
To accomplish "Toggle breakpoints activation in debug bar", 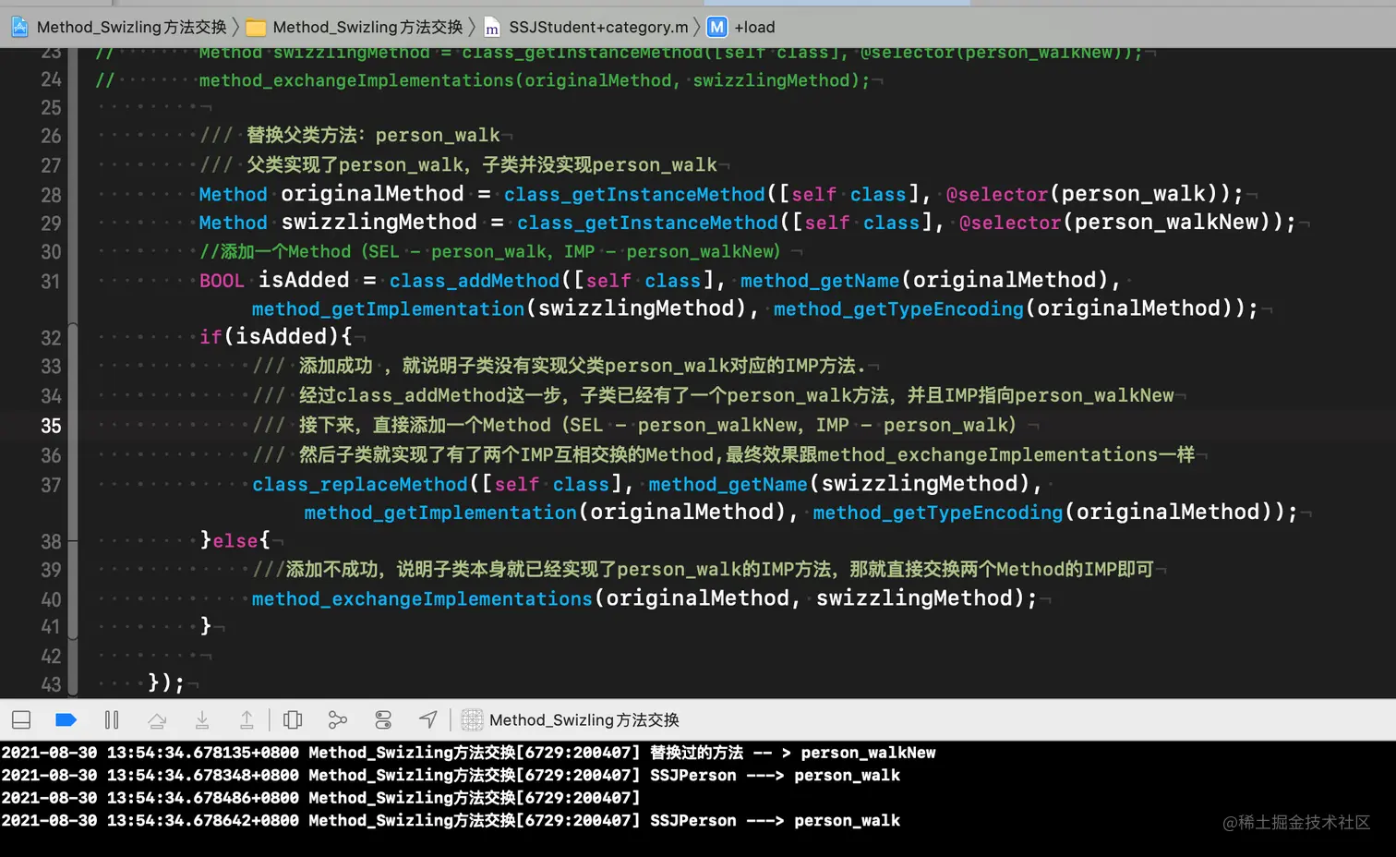I will coord(66,720).
